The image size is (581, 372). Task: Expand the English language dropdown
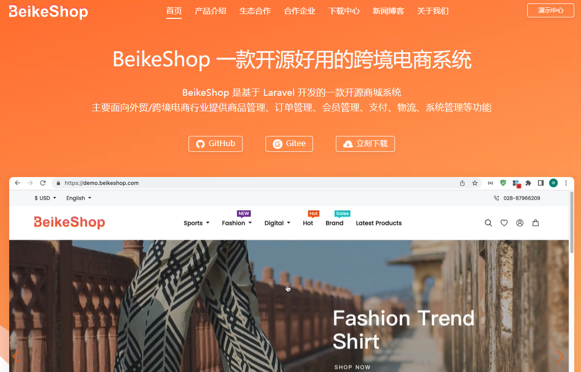79,198
